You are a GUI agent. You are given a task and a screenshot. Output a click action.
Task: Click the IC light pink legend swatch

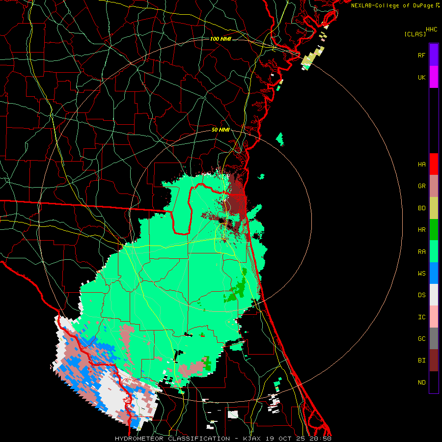(434, 317)
